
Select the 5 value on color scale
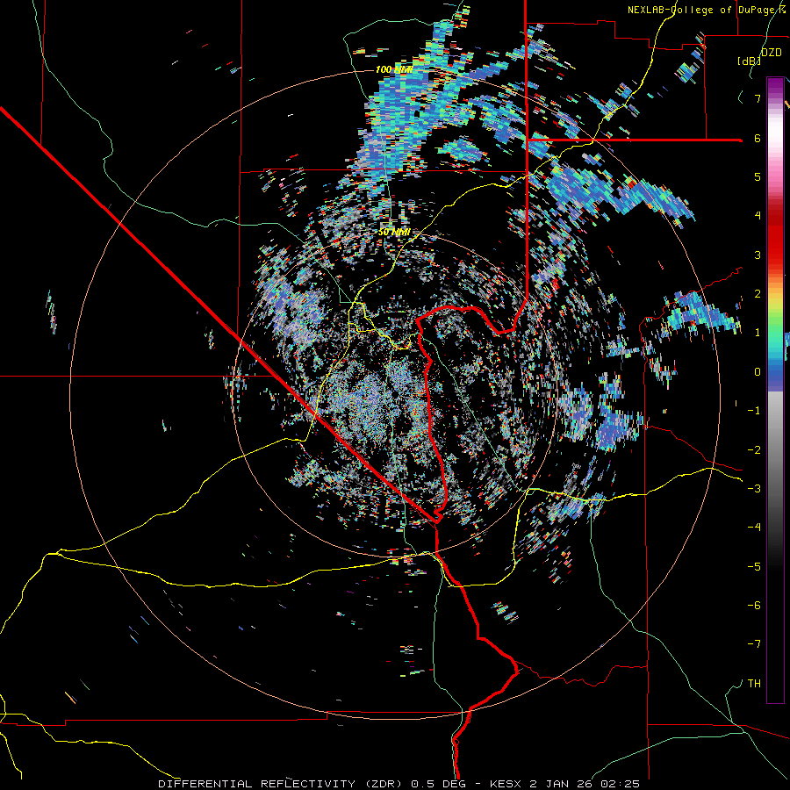758,176
